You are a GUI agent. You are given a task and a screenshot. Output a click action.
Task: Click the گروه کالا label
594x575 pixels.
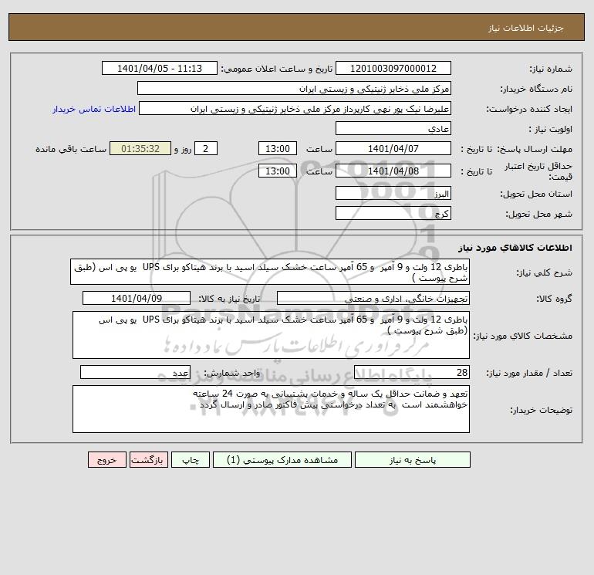(x=554, y=299)
